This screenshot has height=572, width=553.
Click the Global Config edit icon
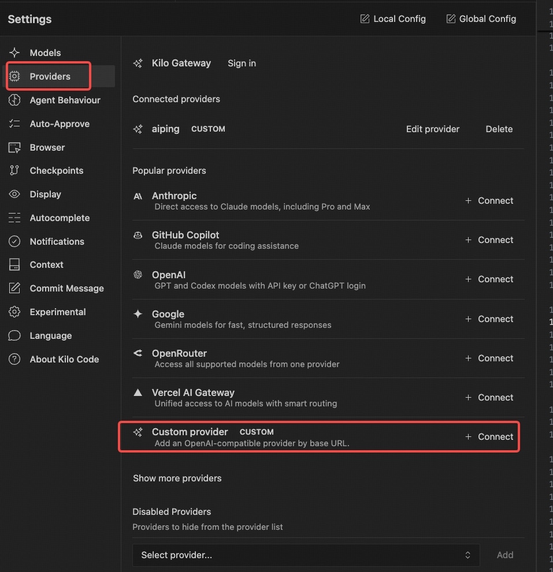451,18
